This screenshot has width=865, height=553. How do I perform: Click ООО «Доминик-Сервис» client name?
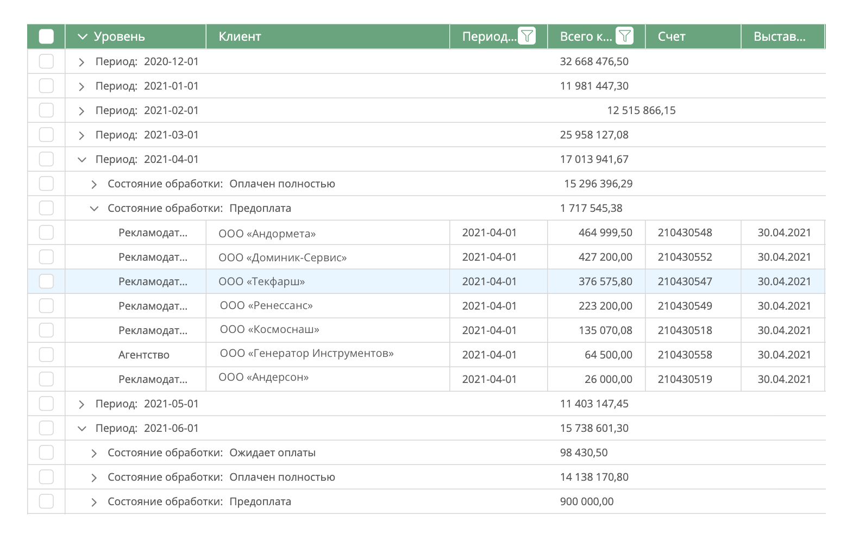tap(283, 257)
